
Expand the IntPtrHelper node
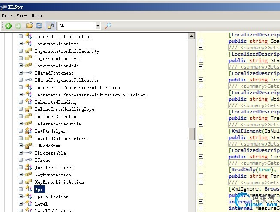(21, 131)
